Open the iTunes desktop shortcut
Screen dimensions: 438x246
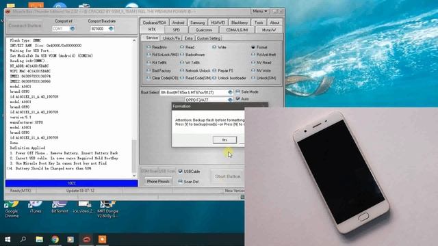(x=35, y=207)
